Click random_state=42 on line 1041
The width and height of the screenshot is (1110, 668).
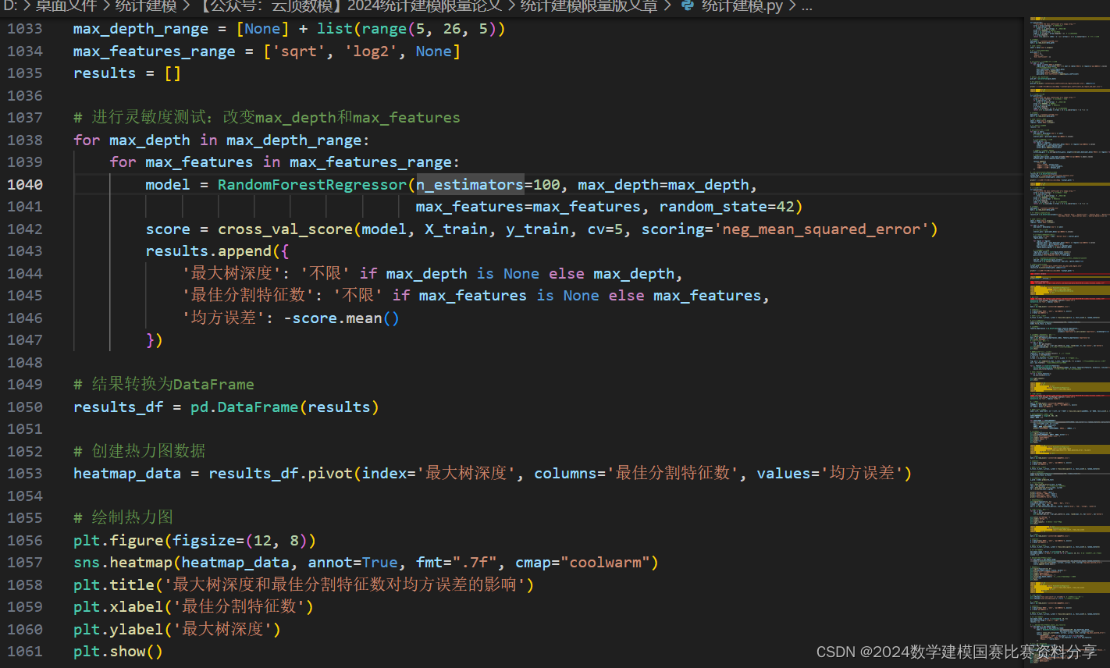(727, 207)
